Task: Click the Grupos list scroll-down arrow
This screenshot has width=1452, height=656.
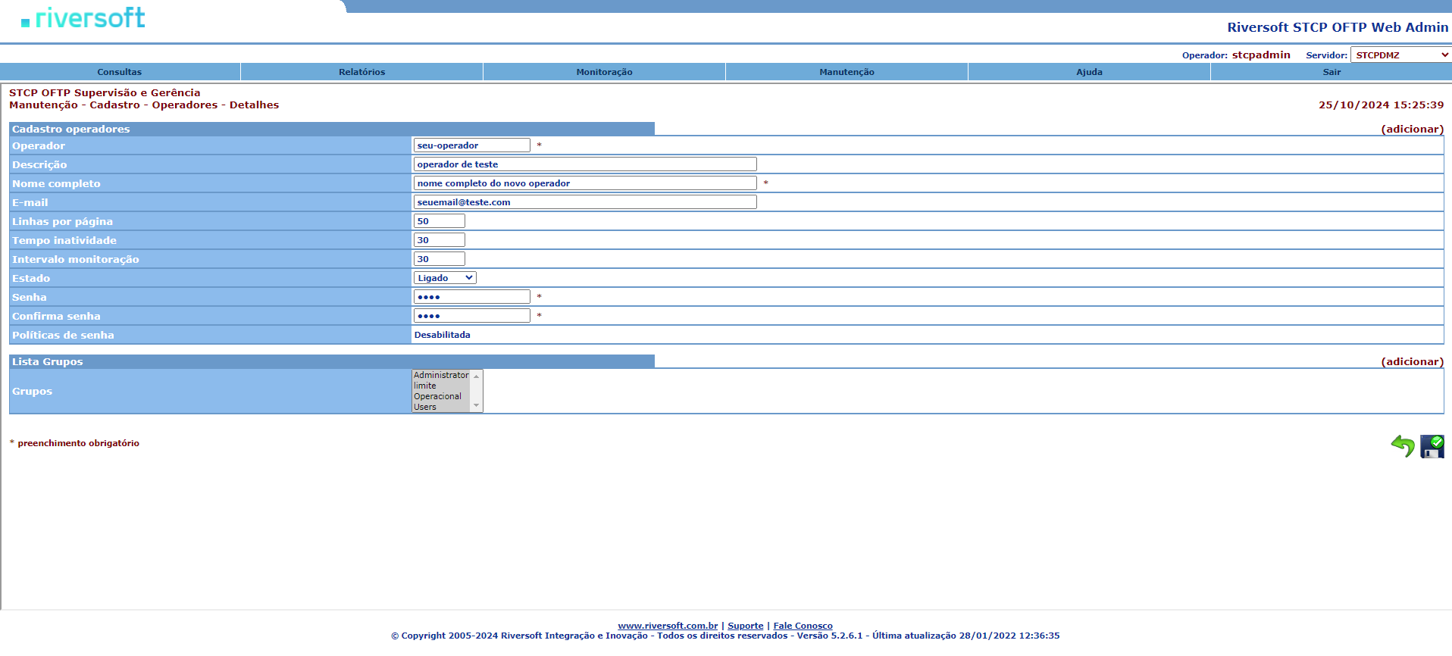Action: [477, 406]
